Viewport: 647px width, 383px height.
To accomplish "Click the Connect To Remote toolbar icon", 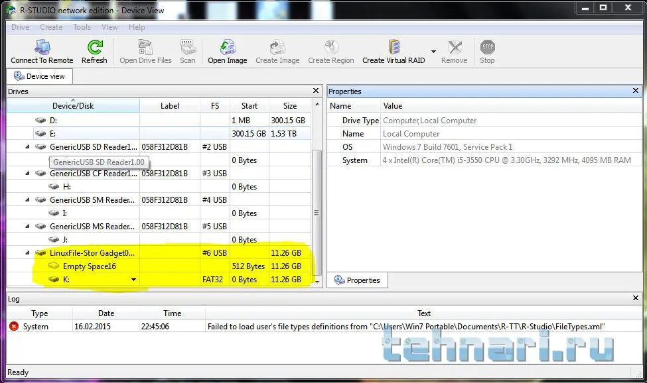I will click(x=42, y=47).
